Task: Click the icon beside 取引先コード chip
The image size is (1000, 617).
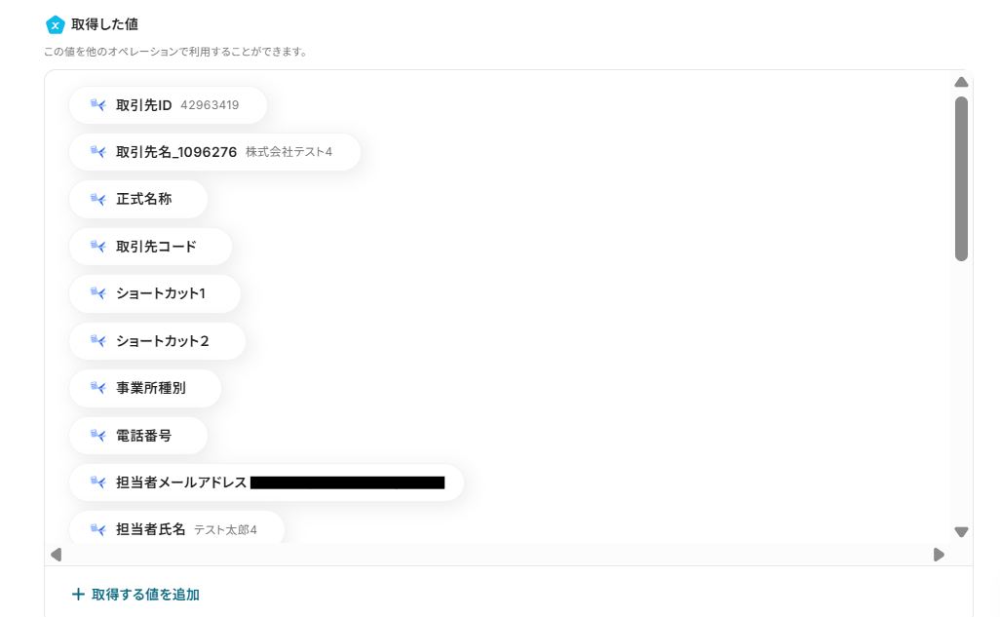Action: pyautogui.click(x=97, y=247)
